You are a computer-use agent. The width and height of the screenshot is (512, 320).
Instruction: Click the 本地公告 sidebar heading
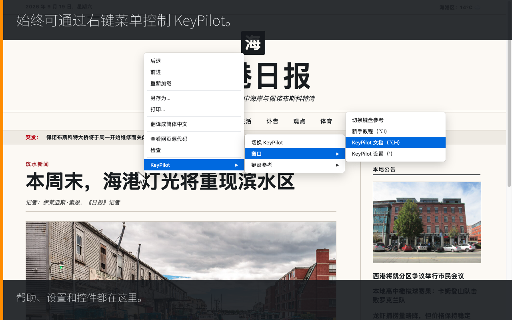tap(384, 170)
